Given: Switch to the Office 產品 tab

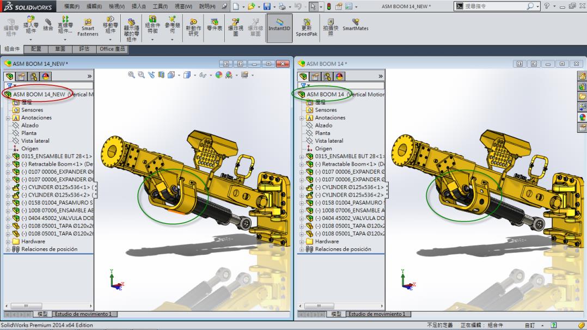Looking at the screenshot, I should click(x=112, y=49).
